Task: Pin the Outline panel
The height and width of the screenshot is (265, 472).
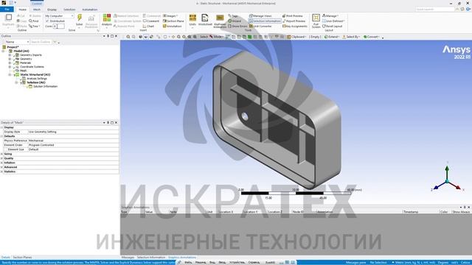Action: pos(108,36)
